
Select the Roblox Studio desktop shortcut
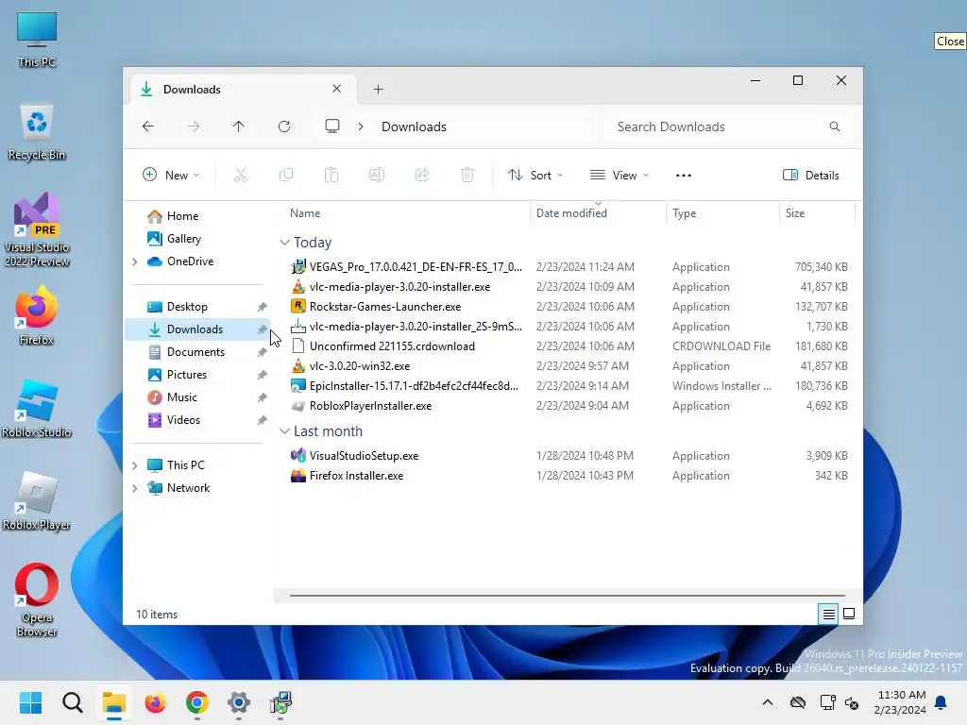[37, 408]
